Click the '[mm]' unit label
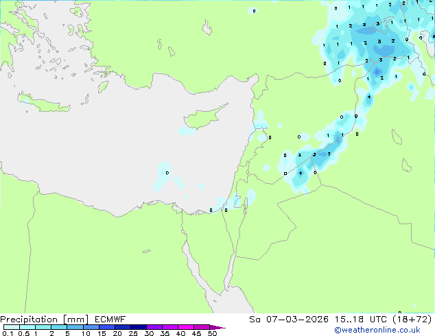 coord(75,320)
